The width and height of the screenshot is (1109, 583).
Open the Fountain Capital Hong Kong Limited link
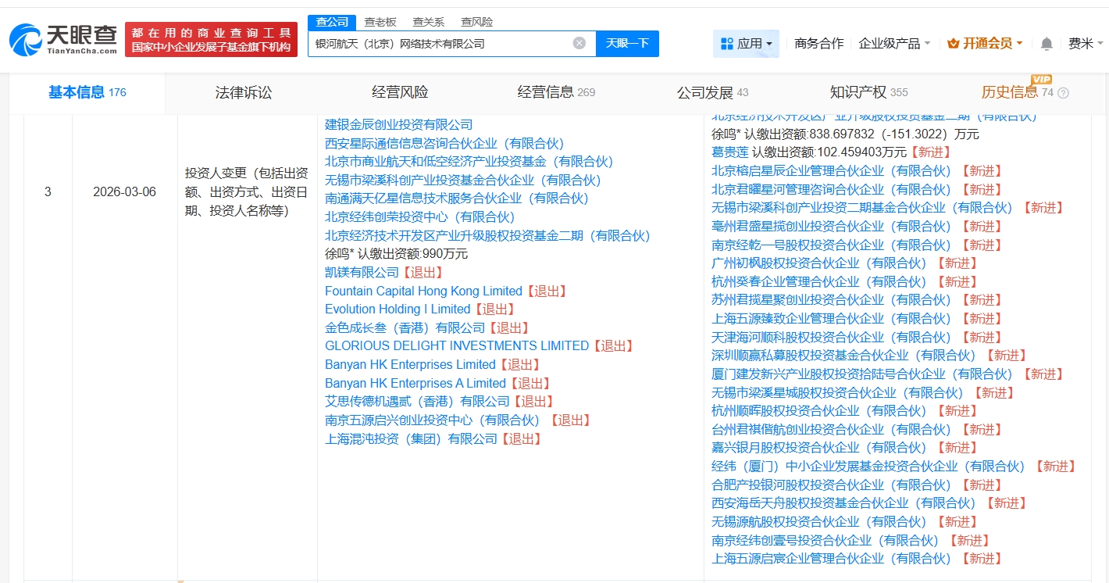tap(423, 291)
